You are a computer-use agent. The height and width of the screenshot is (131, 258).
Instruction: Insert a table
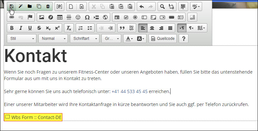click(60, 17)
